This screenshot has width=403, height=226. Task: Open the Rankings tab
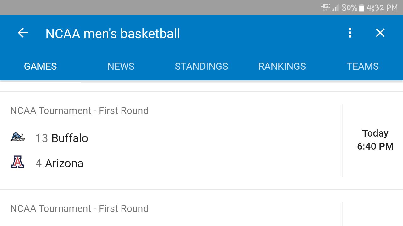tap(282, 66)
